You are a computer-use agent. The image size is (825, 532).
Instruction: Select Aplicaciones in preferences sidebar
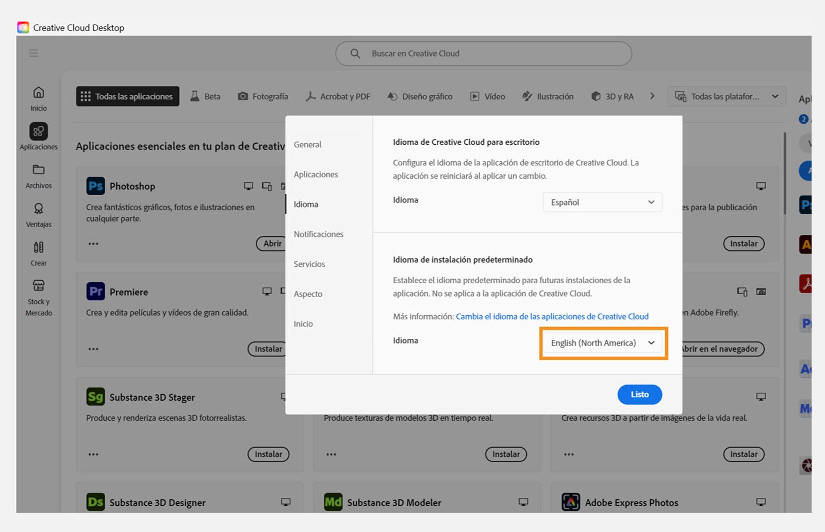[316, 175]
